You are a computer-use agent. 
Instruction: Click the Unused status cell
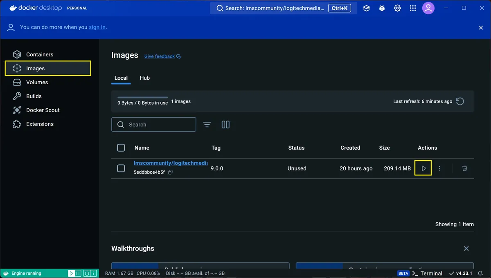[297, 168]
